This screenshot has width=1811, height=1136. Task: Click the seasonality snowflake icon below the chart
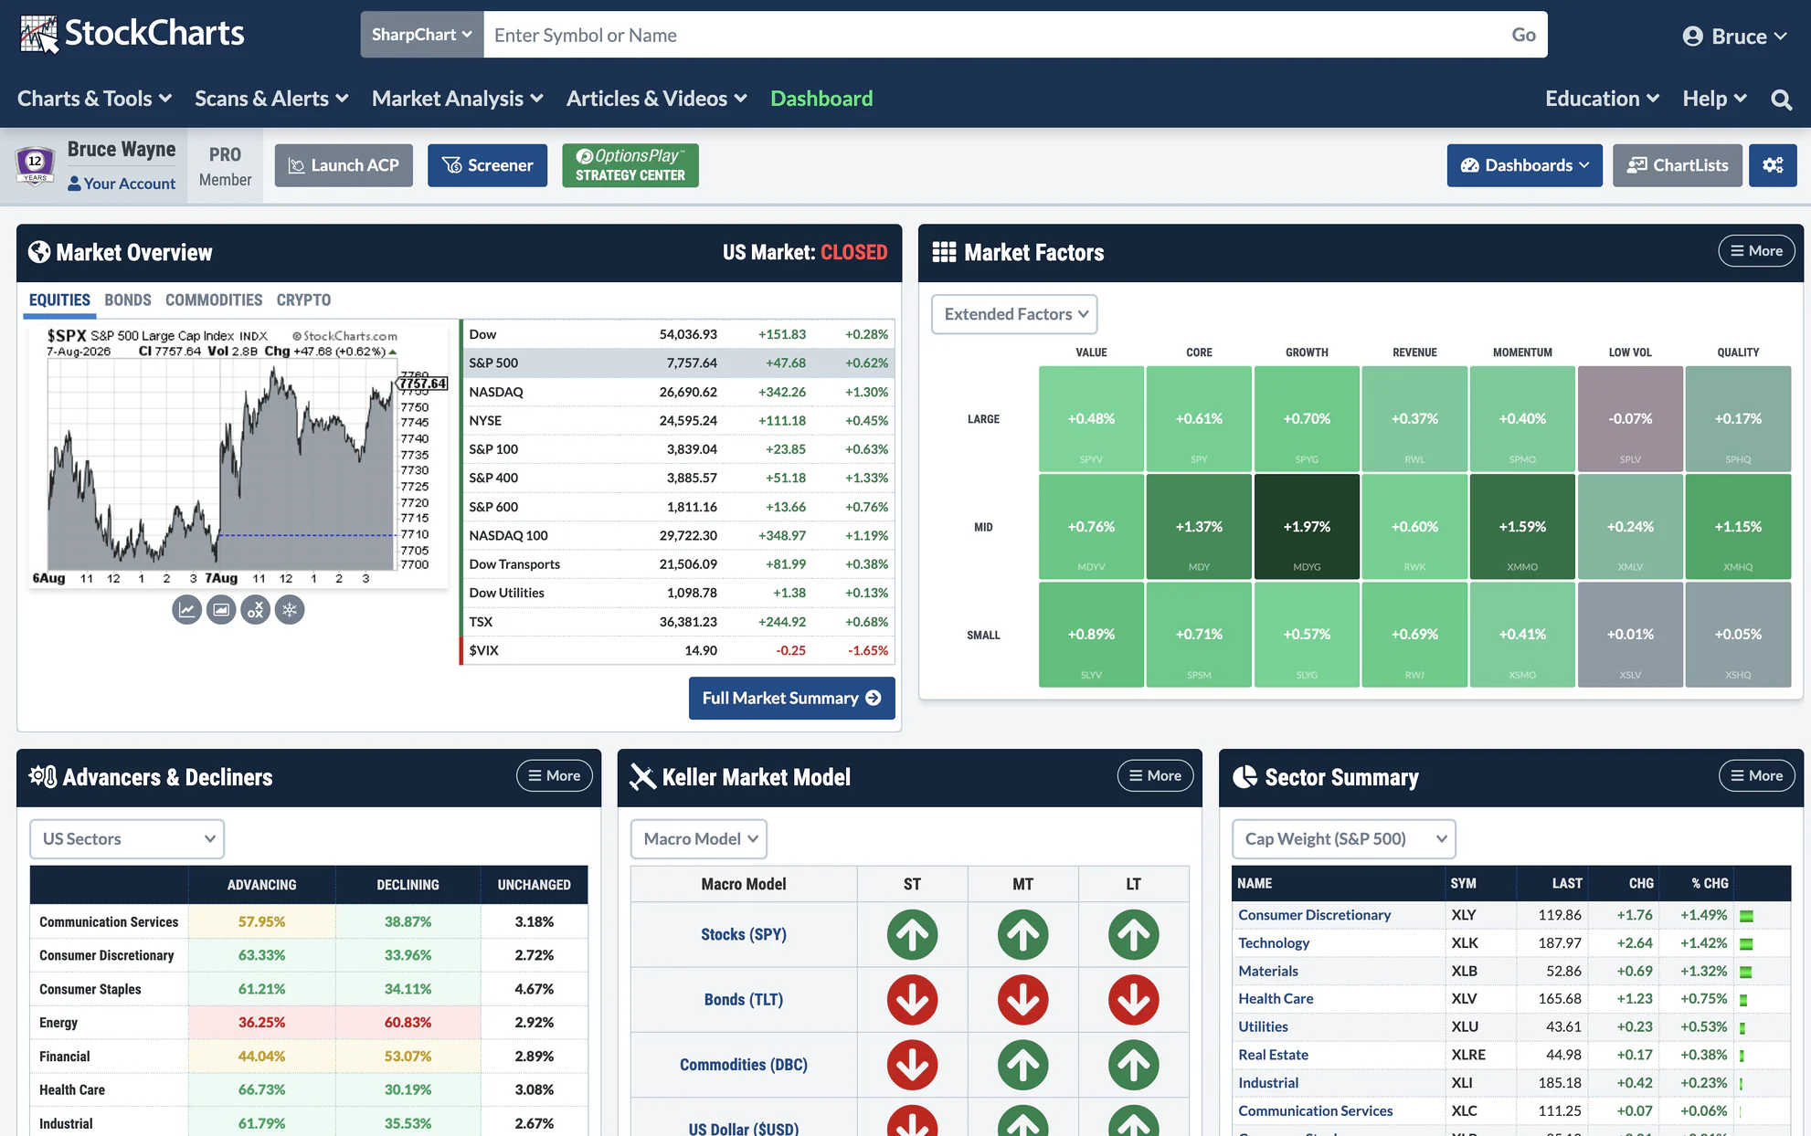pyautogui.click(x=290, y=610)
